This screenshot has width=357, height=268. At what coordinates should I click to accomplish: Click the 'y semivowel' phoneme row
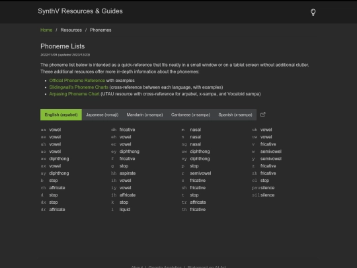pos(267,159)
